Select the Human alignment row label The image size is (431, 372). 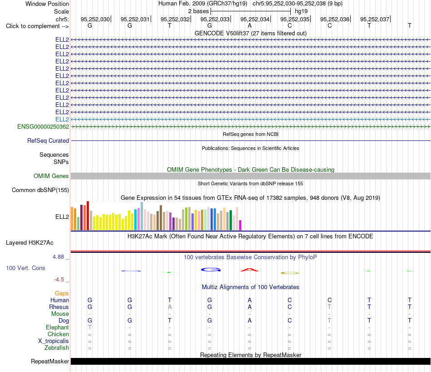[59, 300]
